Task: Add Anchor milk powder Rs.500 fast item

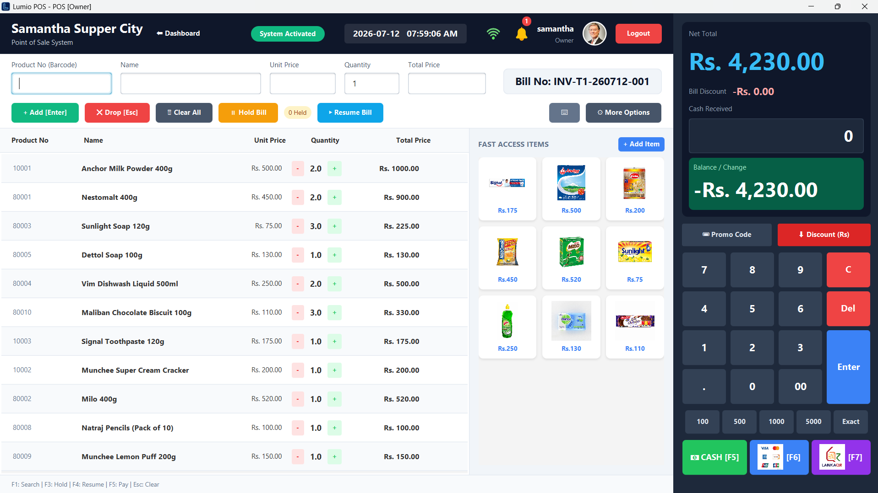Action: tap(571, 188)
